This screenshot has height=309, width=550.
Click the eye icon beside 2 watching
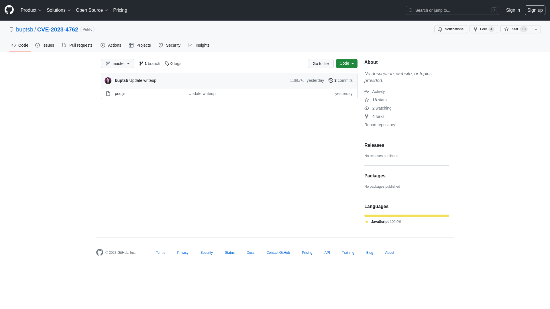[x=367, y=108]
